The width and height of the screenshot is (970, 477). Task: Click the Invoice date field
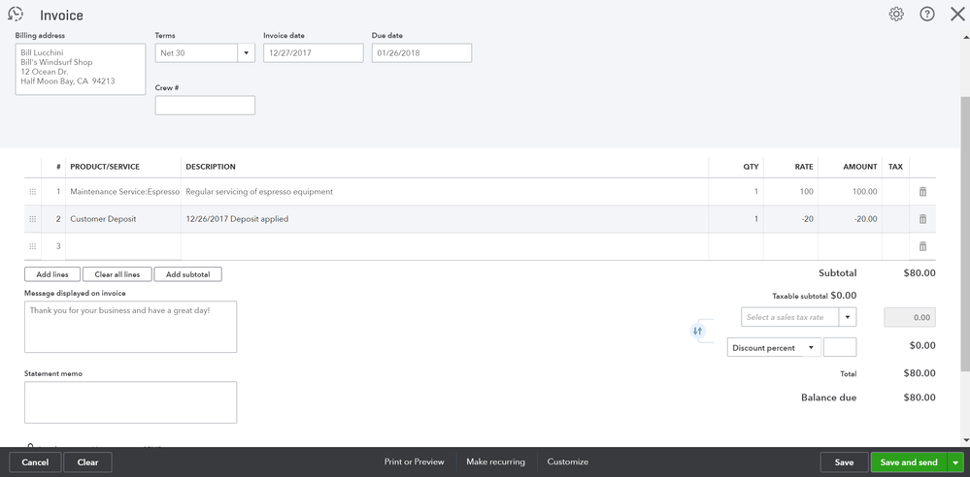[314, 52]
